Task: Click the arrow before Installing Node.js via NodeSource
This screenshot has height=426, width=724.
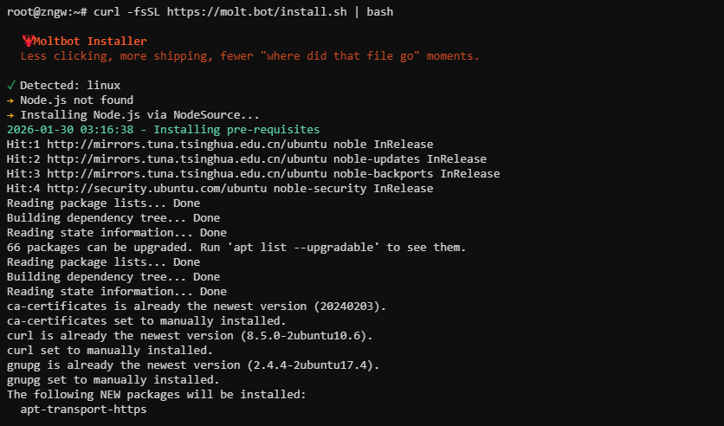Action: (x=10, y=115)
